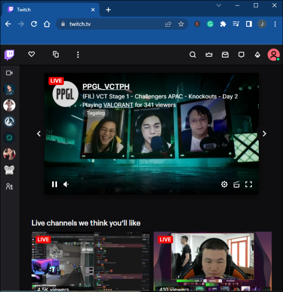Open the pink user avatar menu
Image resolution: width=283 pixels, height=292 pixels.
(x=274, y=55)
